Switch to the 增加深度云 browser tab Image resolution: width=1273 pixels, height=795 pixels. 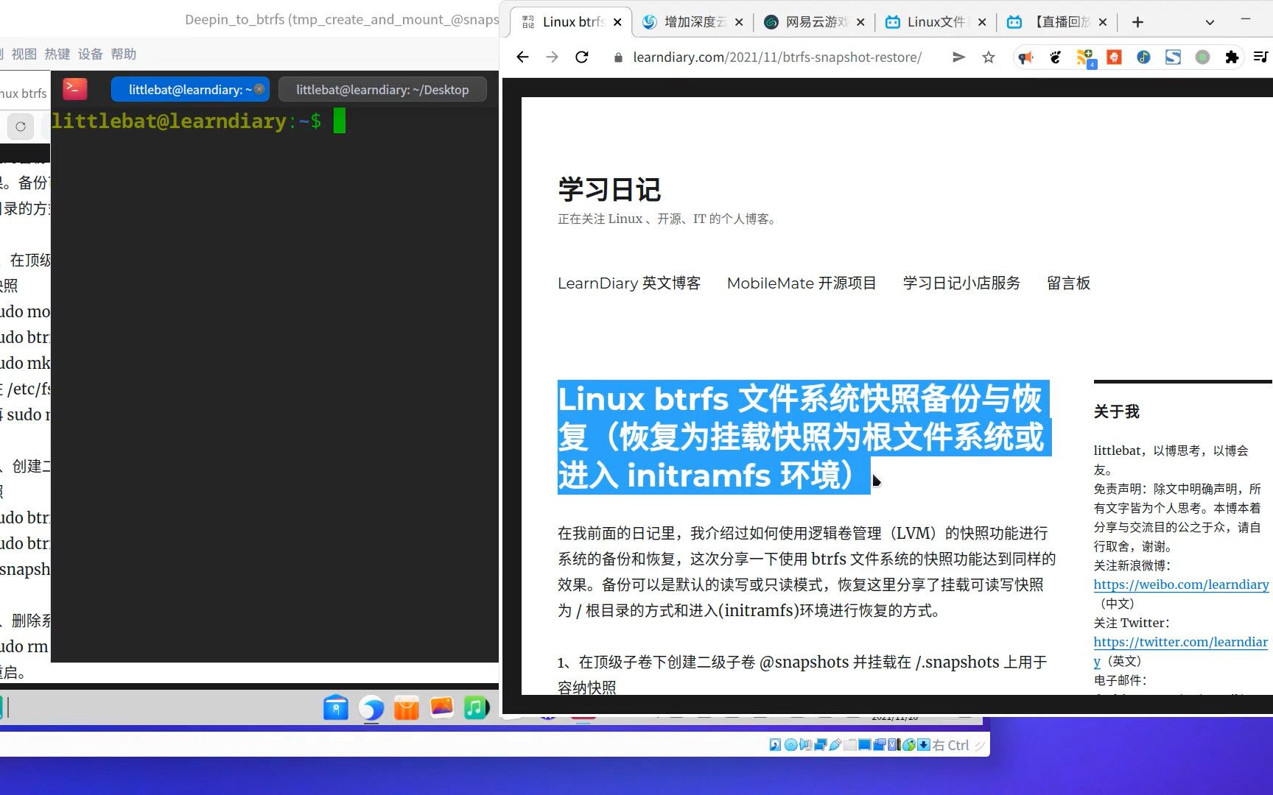point(692,22)
